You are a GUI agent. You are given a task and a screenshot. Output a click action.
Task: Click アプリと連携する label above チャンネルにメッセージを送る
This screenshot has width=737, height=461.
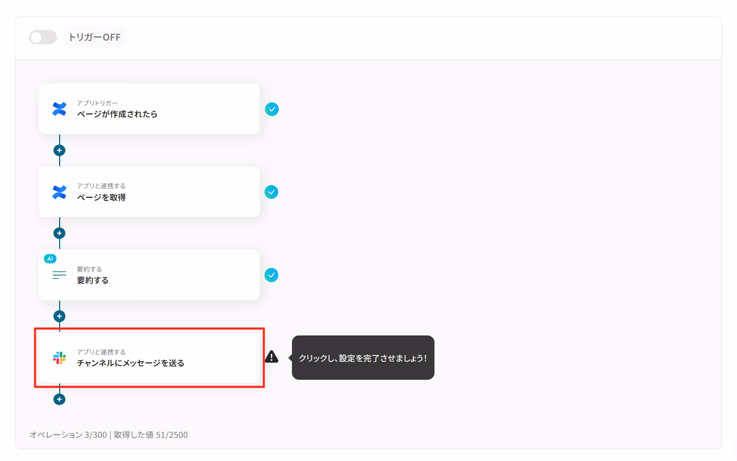[x=101, y=352]
